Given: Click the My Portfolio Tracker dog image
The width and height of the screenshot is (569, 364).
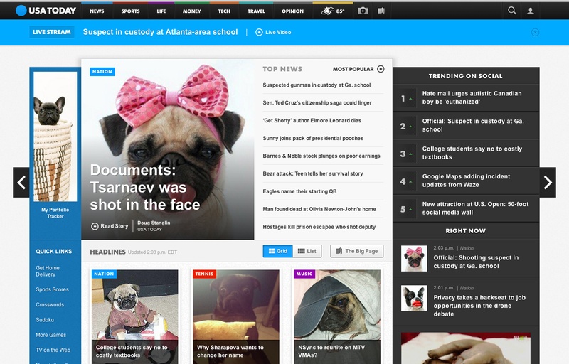Looking at the screenshot, I should click(x=55, y=136).
